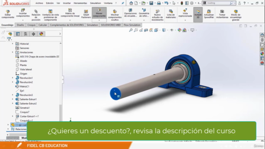
Task: Click Save disk icon in top toolbar
Action: point(151,3)
